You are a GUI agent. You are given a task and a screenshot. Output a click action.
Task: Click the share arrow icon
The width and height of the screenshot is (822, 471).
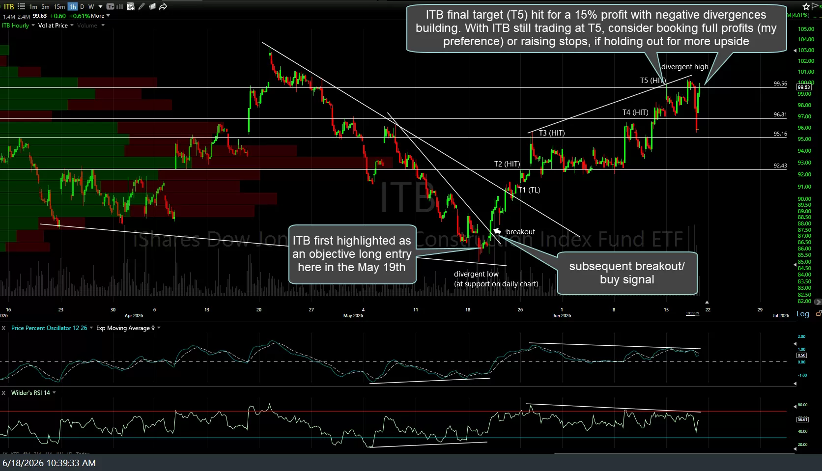[163, 6]
